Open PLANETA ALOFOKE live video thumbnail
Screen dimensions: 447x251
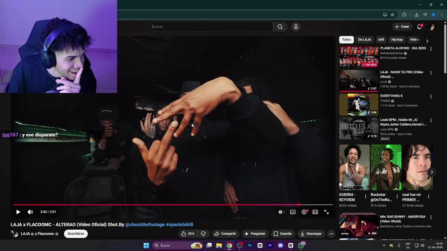tap(359, 57)
